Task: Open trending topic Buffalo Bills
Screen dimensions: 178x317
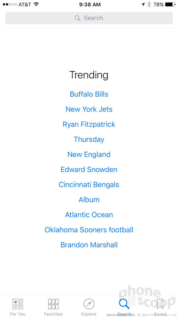Action: coord(89,94)
